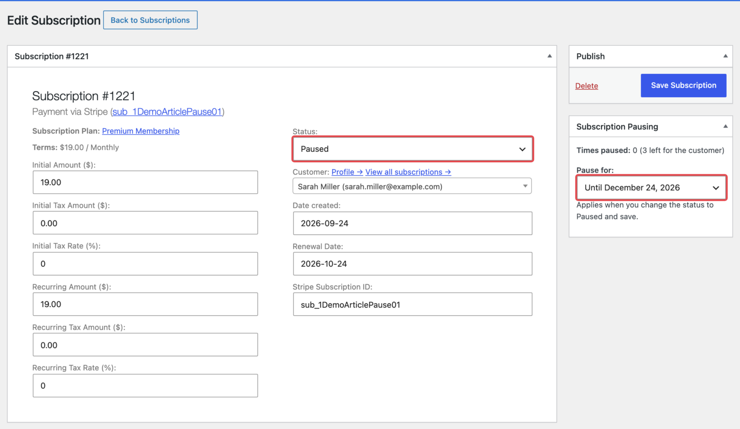Viewport: 740px width, 429px height.
Task: Click the 'Terms: $19.00 / Monthly' text
Action: coord(75,147)
